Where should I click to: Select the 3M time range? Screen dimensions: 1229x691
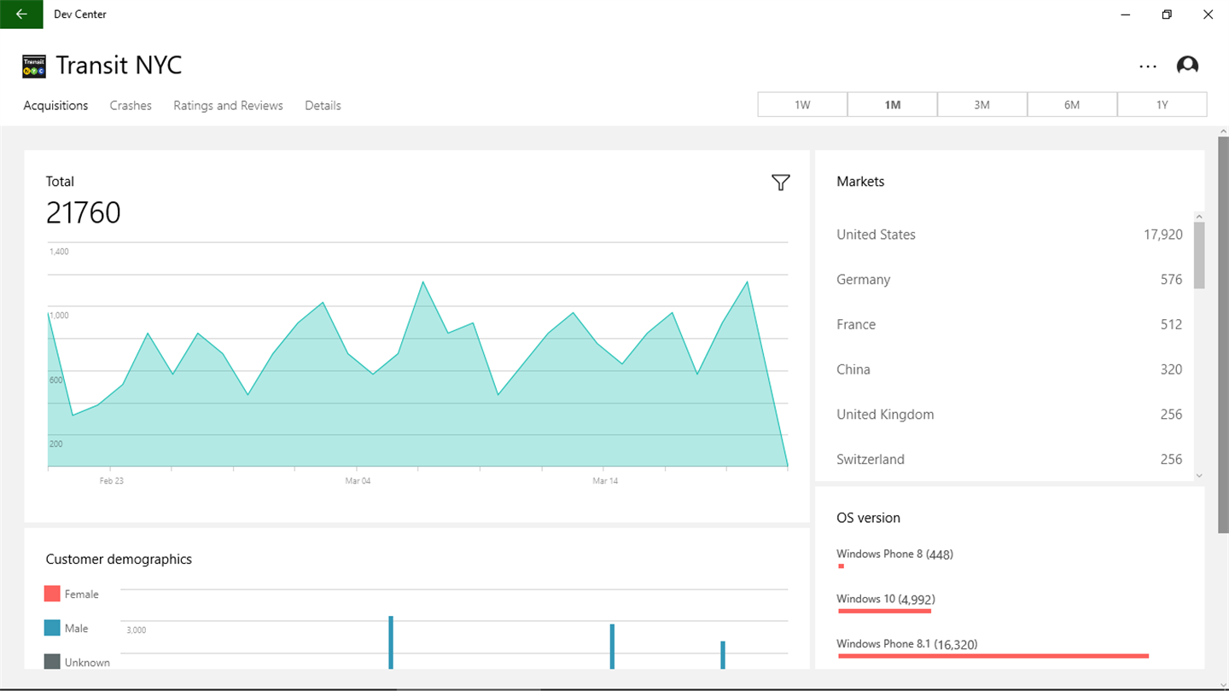pos(981,105)
